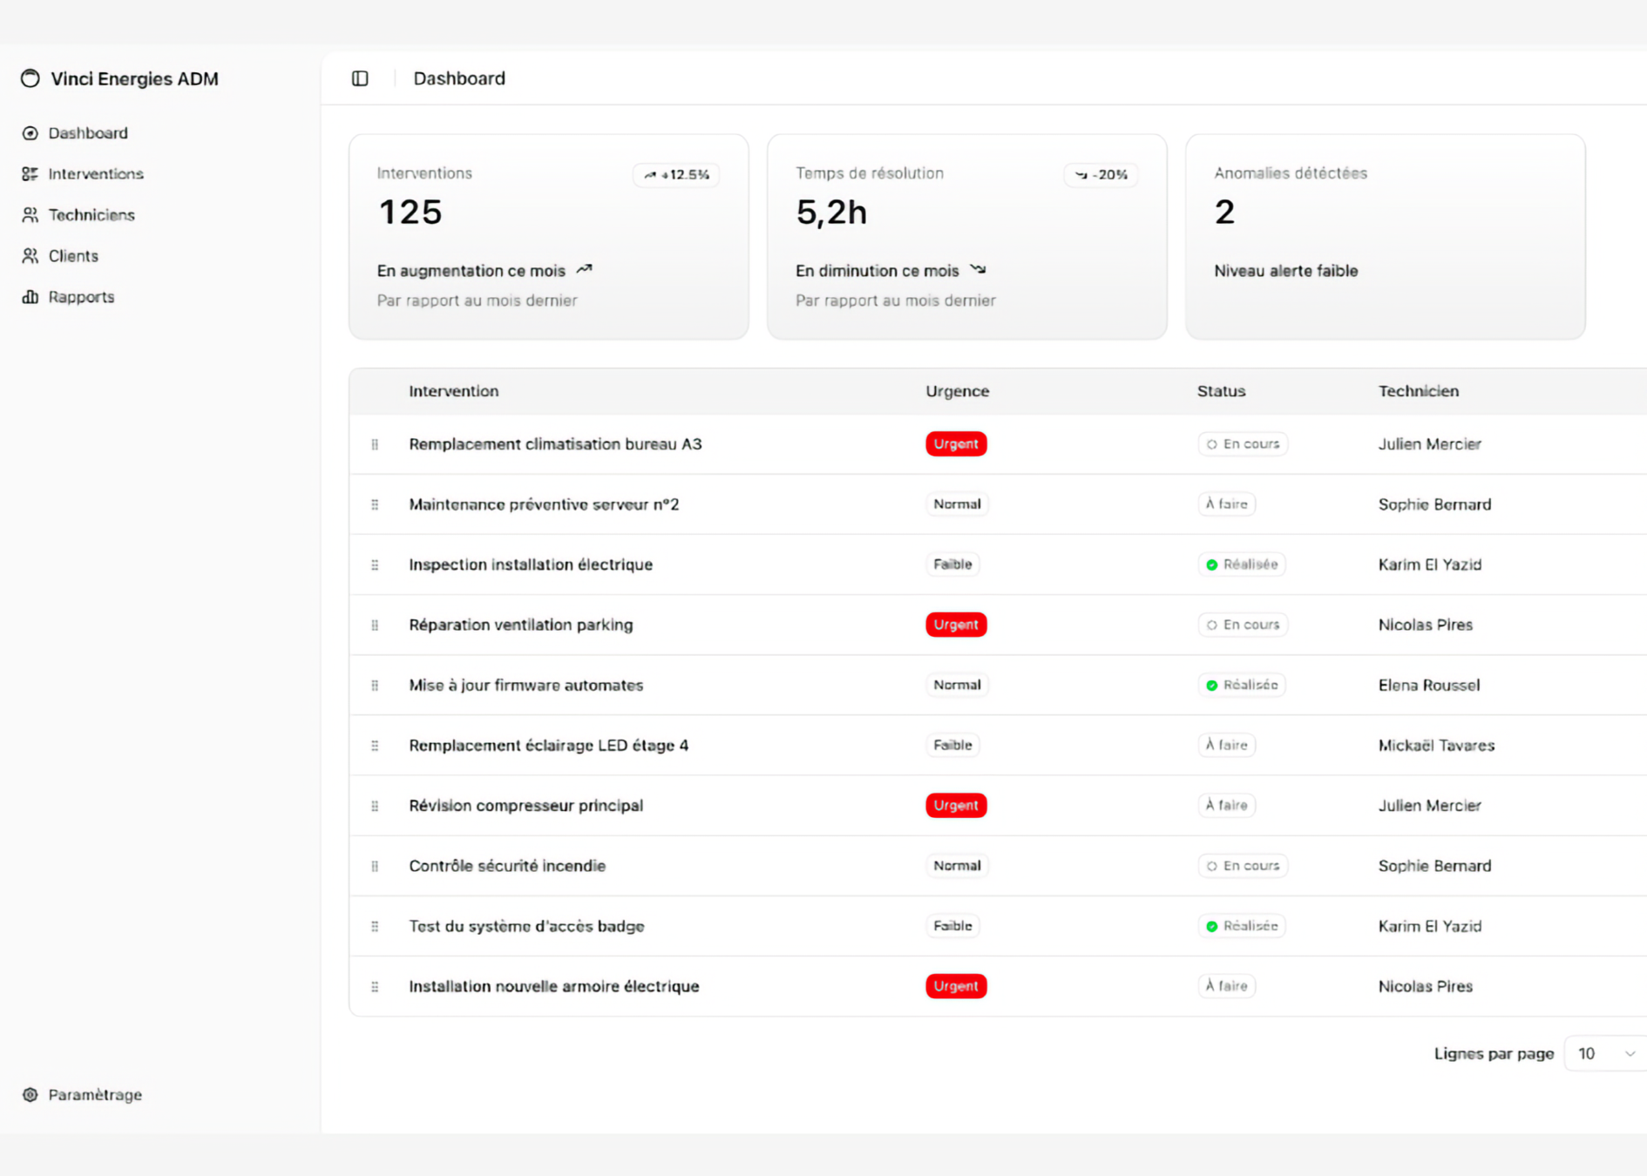The width and height of the screenshot is (1647, 1176).
Task: Click Urgent badge for Remplacement climatisation bureau A3
Action: [956, 444]
